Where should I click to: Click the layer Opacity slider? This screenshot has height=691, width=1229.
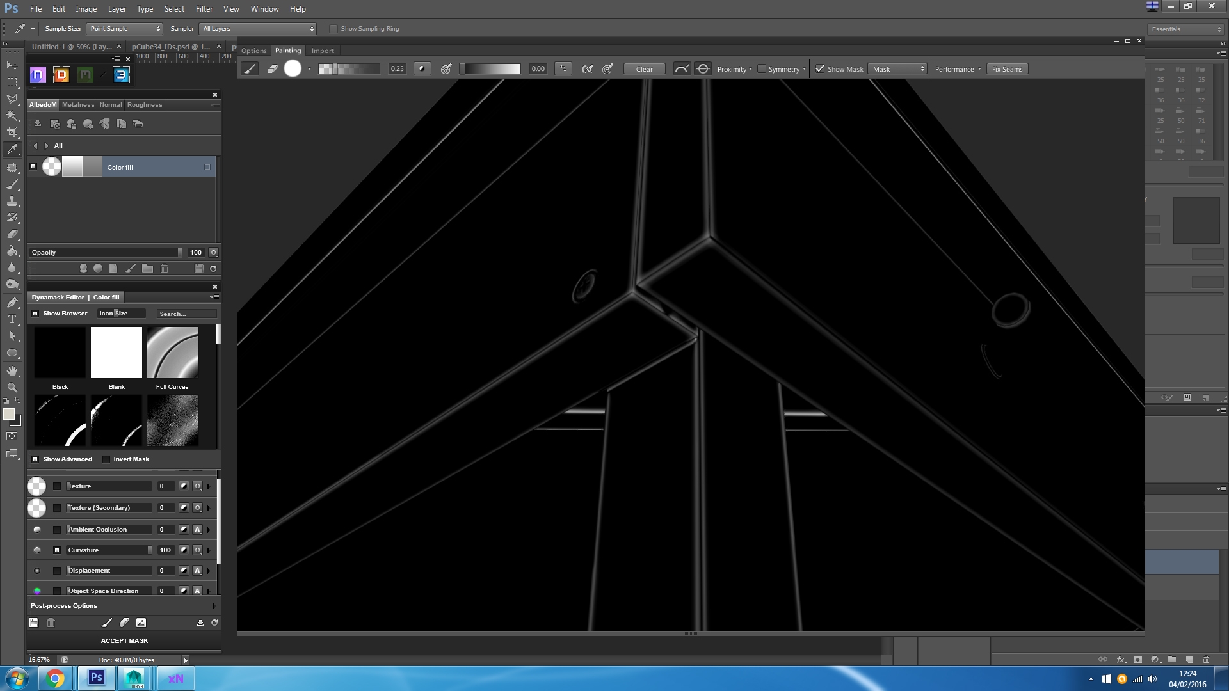(106, 253)
